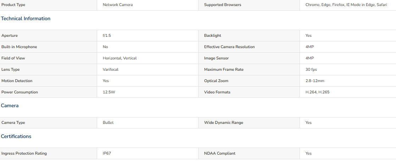Click the Supported Browsers label
396x161 pixels.
[x=223, y=5]
